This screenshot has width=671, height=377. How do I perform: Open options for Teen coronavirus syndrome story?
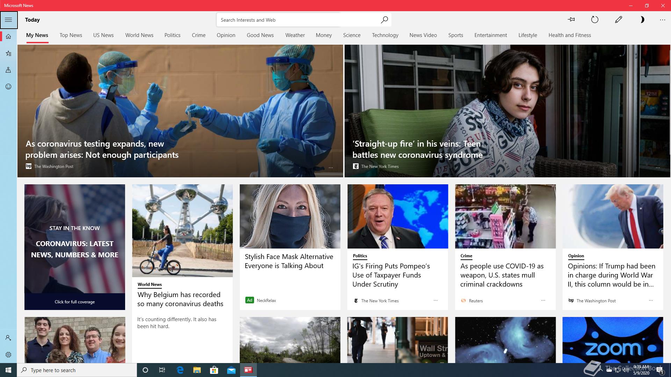pos(658,168)
